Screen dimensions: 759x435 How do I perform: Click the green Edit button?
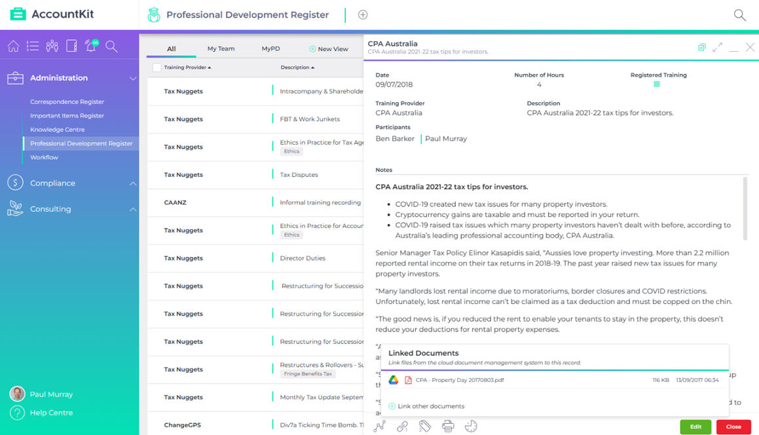click(695, 426)
